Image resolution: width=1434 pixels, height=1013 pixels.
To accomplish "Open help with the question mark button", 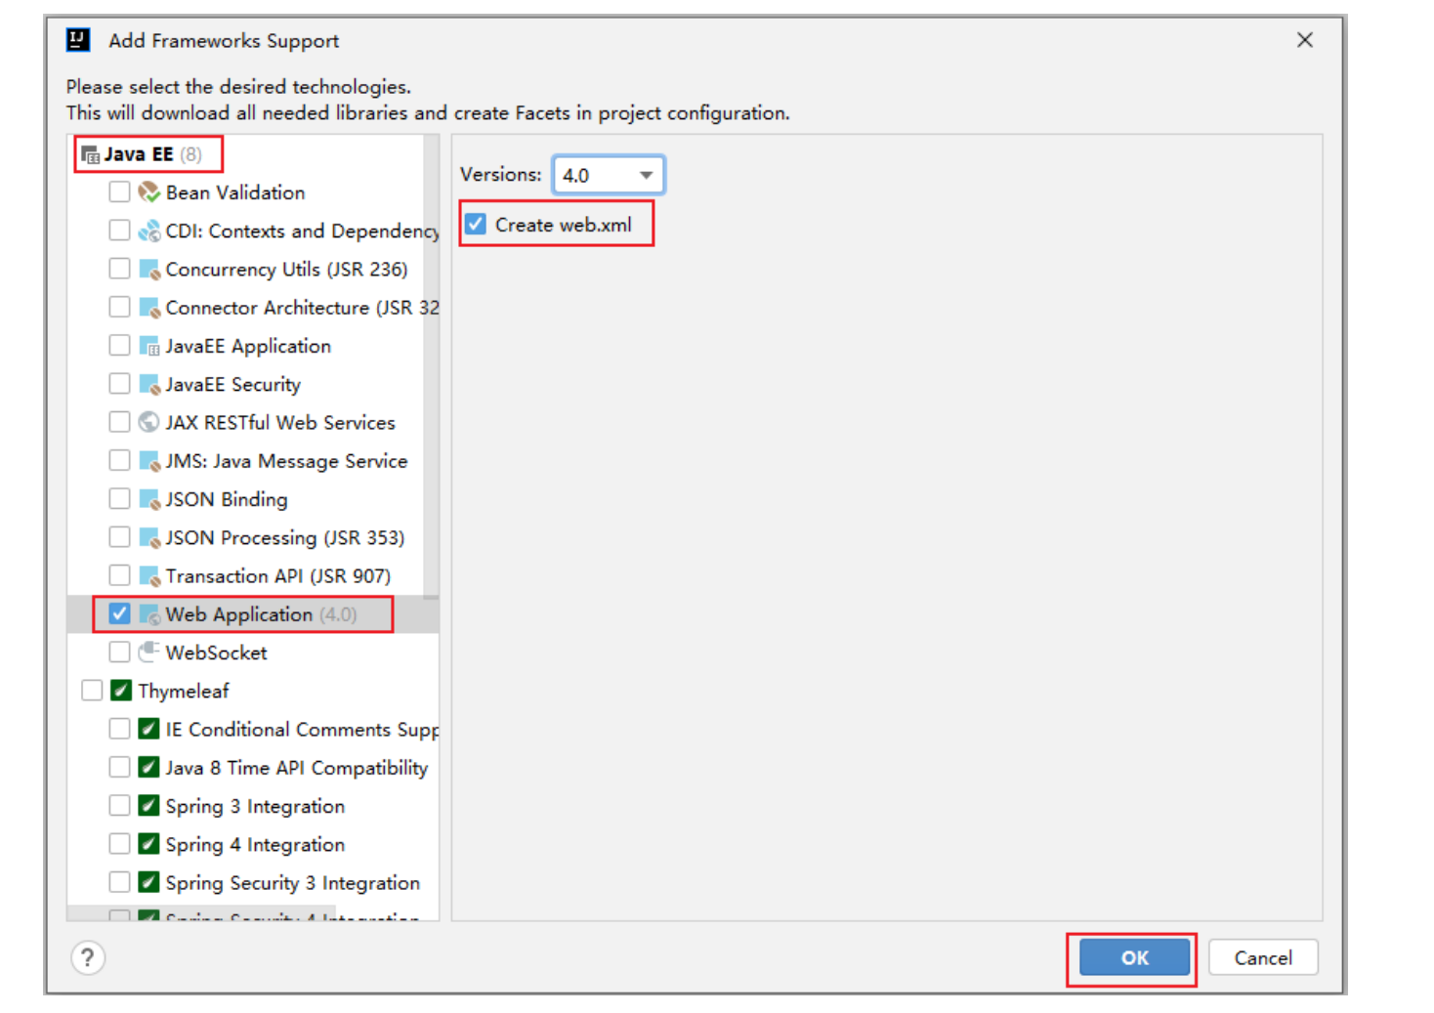I will (x=88, y=957).
